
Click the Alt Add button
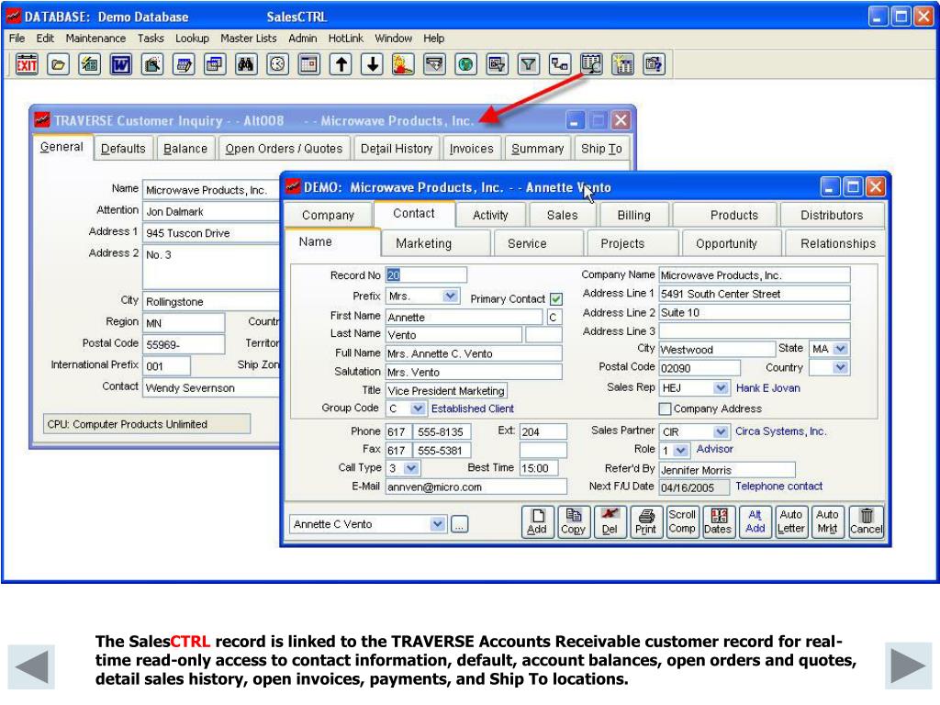tap(755, 521)
